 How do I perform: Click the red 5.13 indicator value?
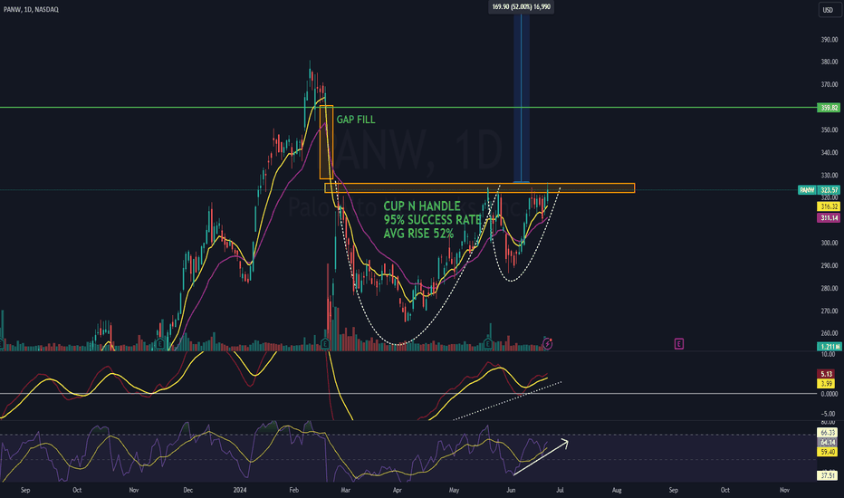click(827, 374)
